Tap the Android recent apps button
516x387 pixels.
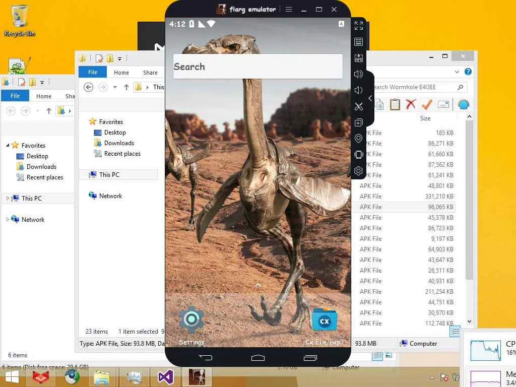click(x=310, y=358)
